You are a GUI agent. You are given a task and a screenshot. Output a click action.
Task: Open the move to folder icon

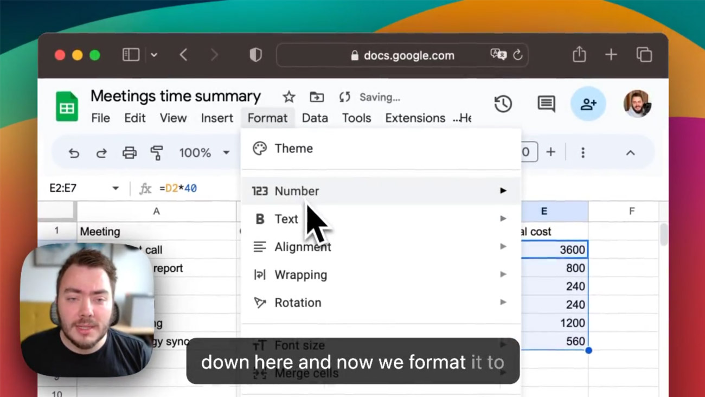coord(317,97)
